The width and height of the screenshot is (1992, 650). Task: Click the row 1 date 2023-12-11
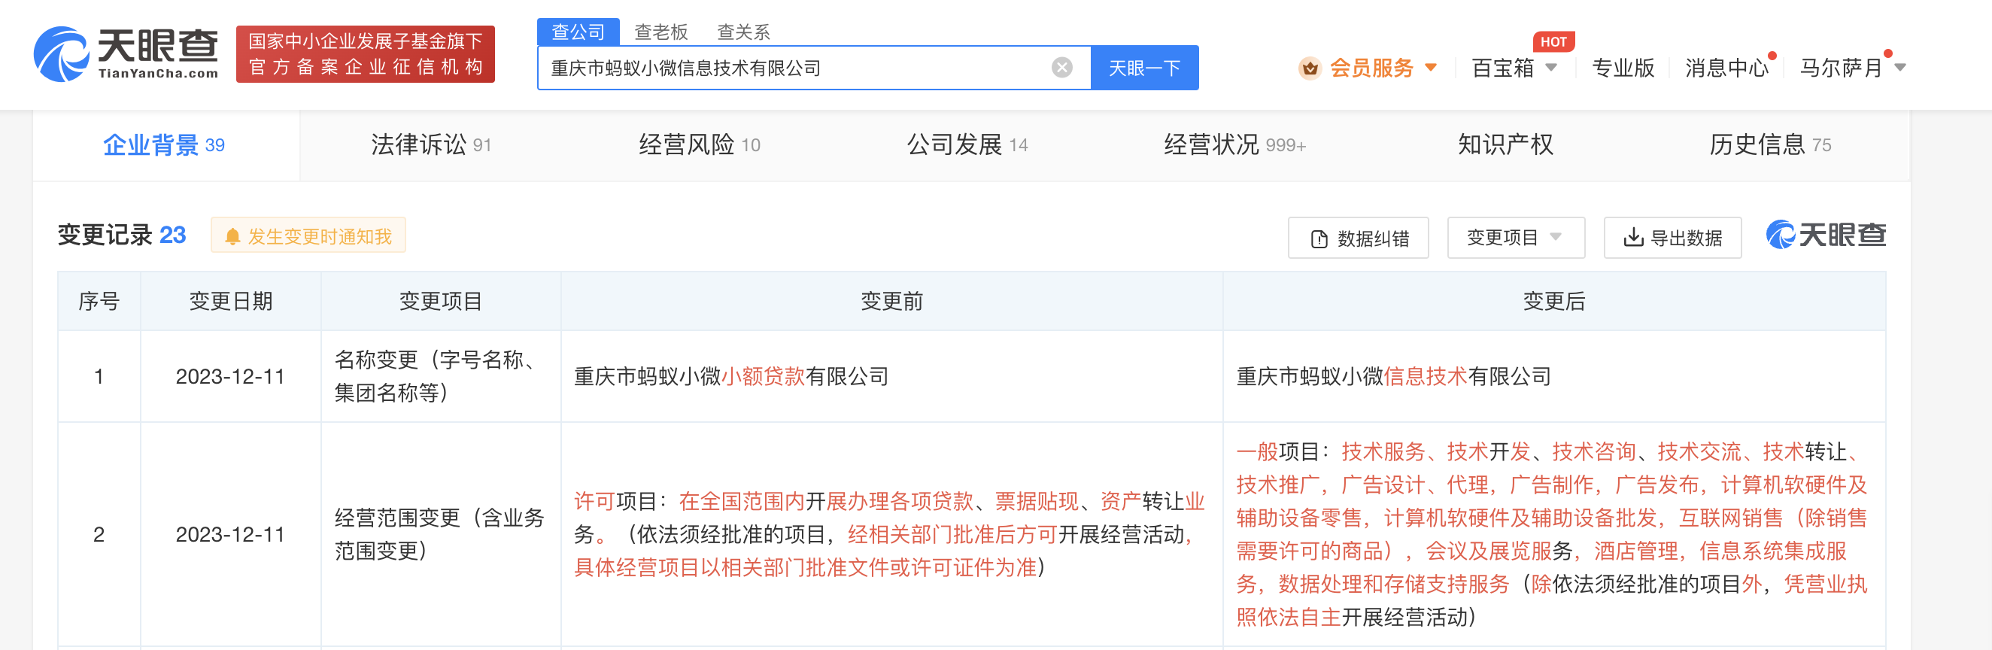[230, 376]
